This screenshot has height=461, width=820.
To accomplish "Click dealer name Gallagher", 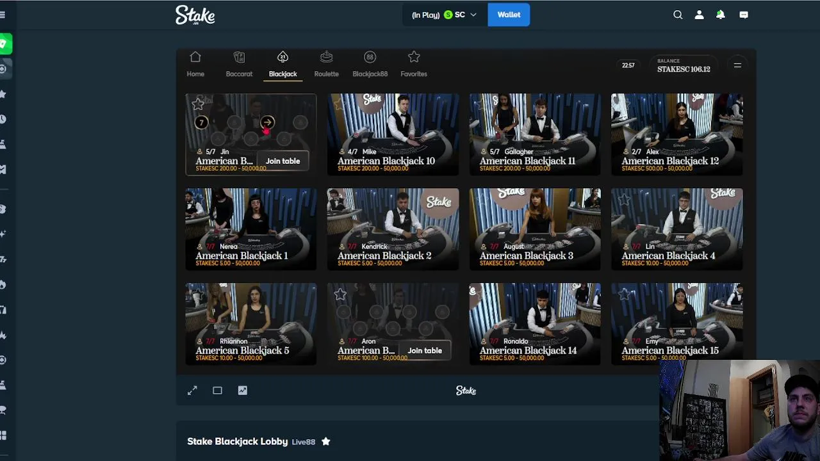I will (519, 152).
